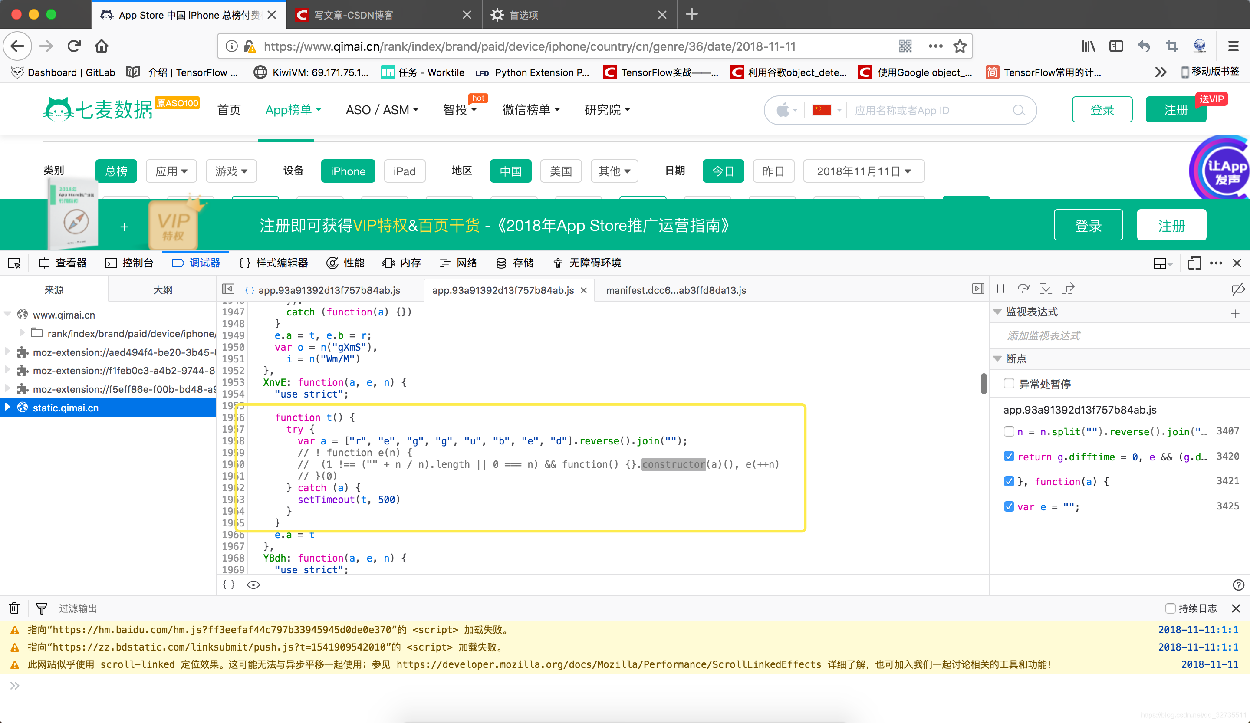Screen dimensions: 1250x723
Task: Pretty-print source with braces icon
Action: pos(229,585)
